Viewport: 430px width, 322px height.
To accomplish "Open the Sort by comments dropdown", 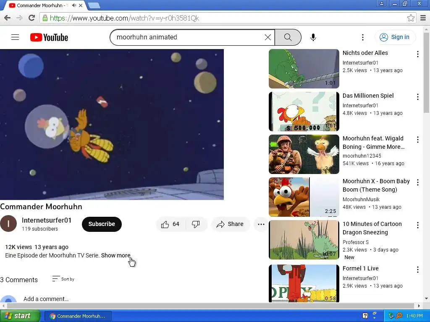I will (63, 279).
